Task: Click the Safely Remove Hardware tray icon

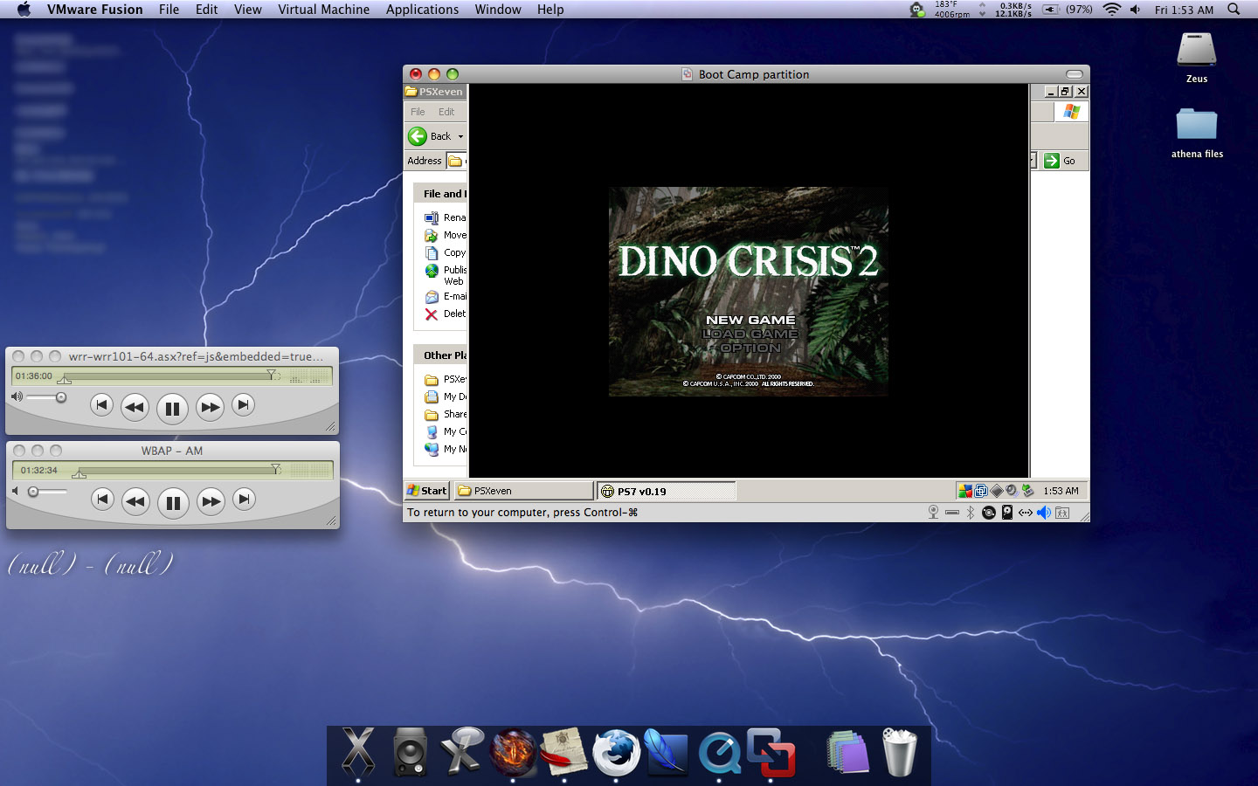Action: coord(1027,491)
